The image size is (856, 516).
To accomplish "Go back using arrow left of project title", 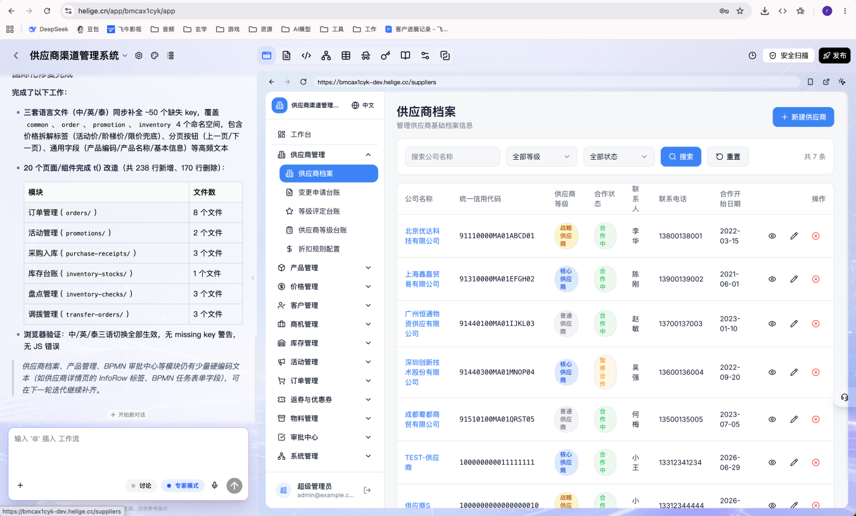I will tap(16, 56).
